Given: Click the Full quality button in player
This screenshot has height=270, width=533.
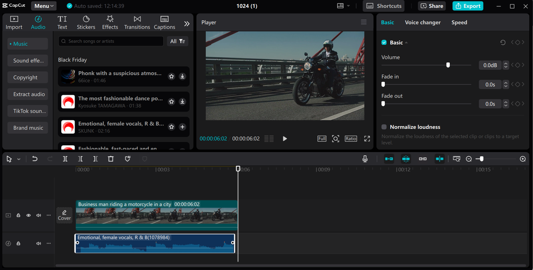Looking at the screenshot, I should point(322,139).
